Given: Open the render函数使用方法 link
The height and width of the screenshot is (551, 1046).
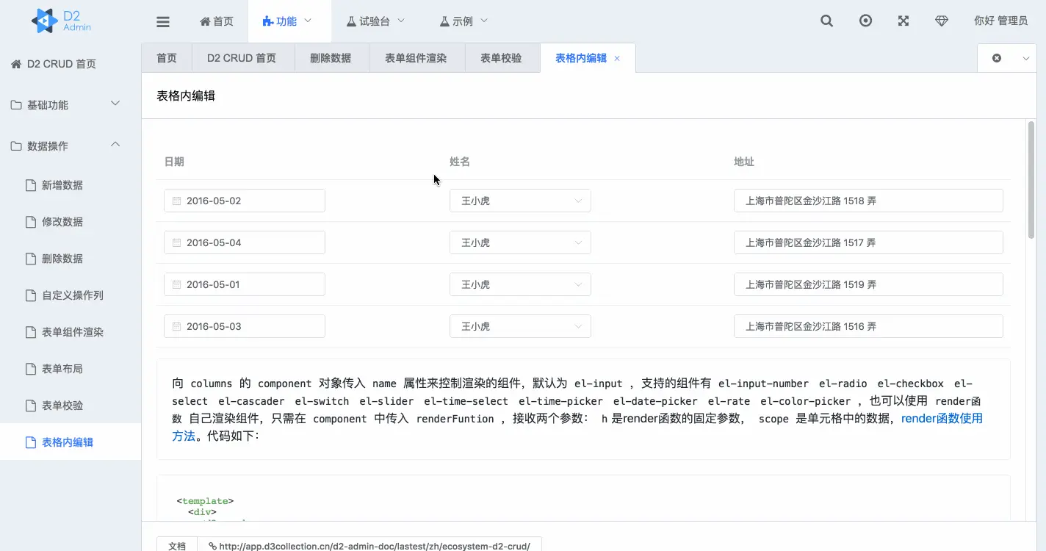Looking at the screenshot, I should [942, 417].
